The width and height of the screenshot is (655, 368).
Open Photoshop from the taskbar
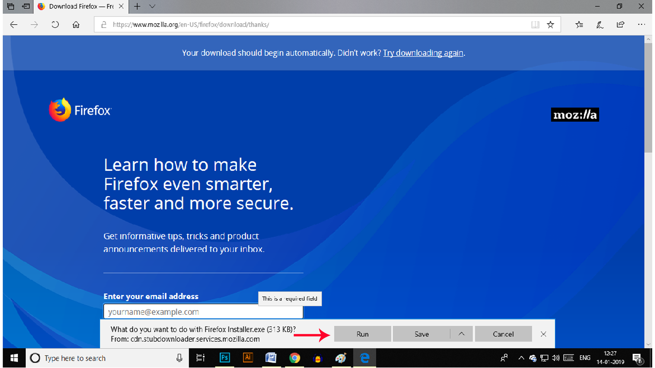225,358
